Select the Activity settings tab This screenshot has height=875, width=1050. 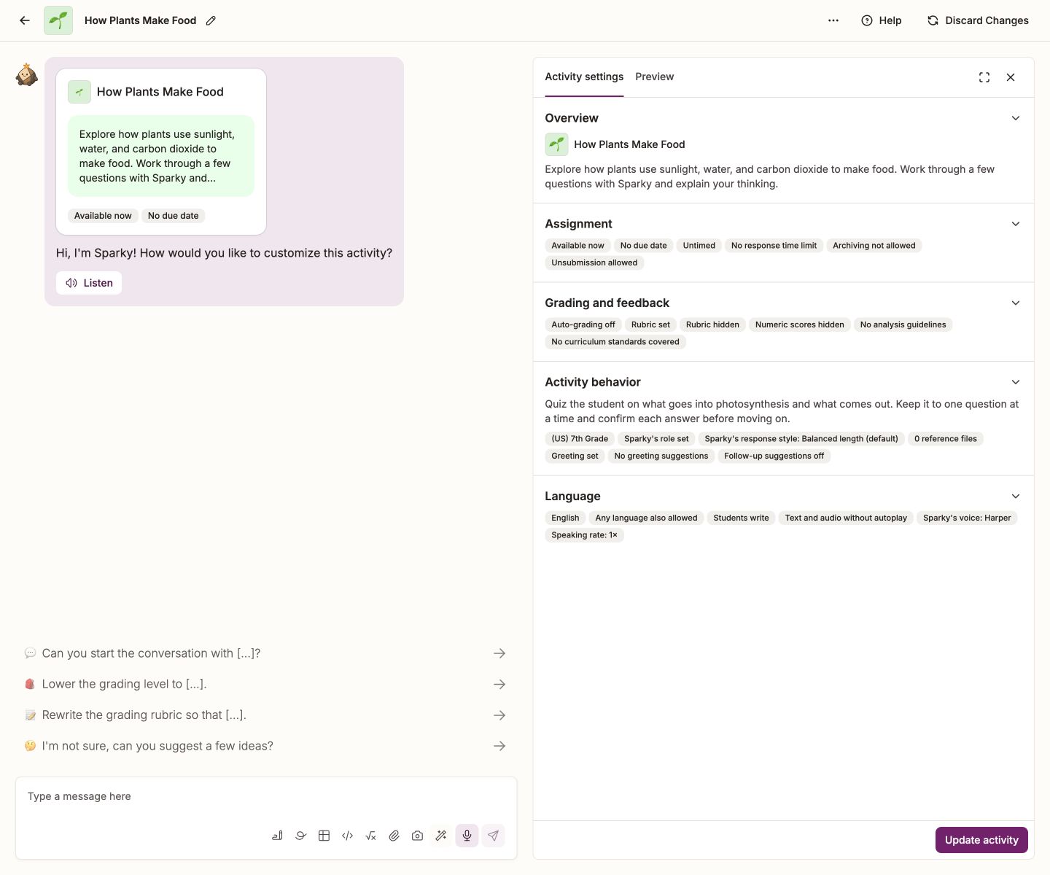584,77
